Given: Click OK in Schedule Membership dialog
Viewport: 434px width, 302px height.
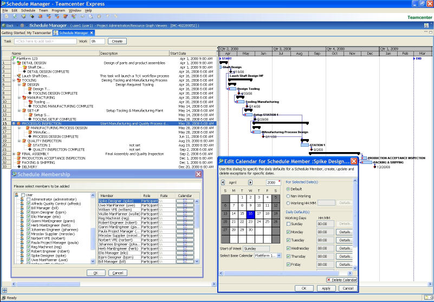Looking at the screenshot, I should coord(96,273).
